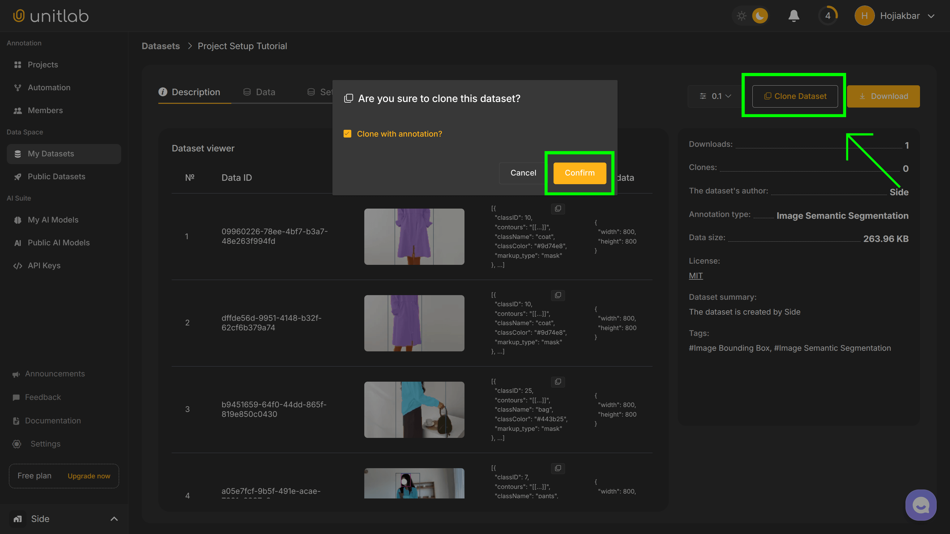Open the MIT license link
This screenshot has height=534, width=950.
coord(695,276)
